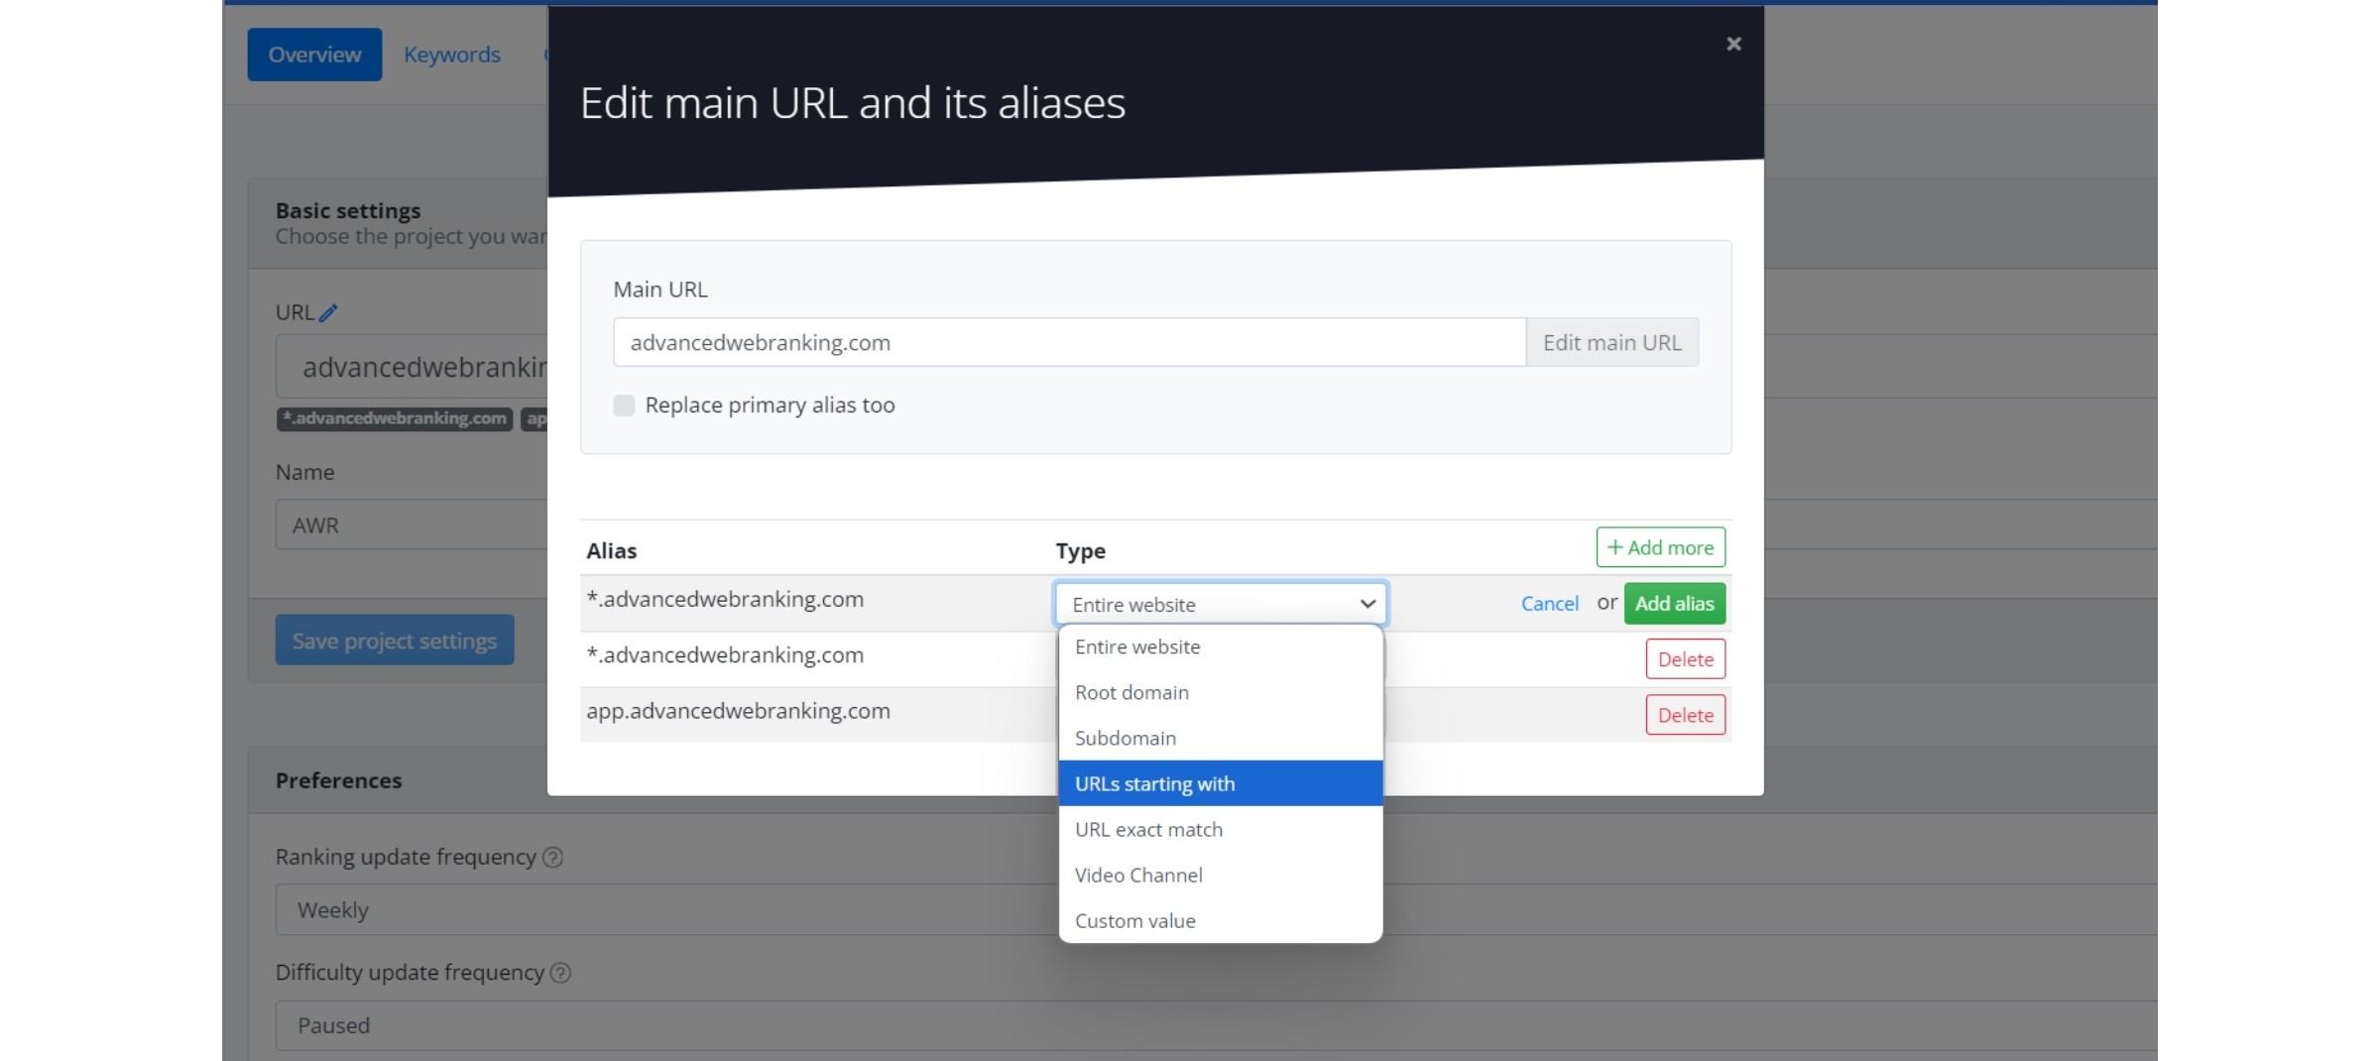Image resolution: width=2380 pixels, height=1061 pixels.
Task: Click the help icon beside Ranking update frequency
Action: (553, 858)
